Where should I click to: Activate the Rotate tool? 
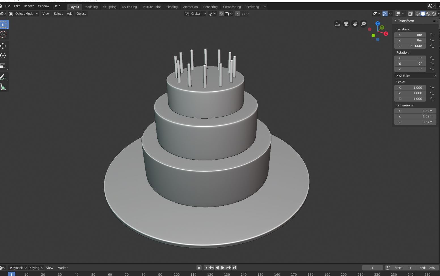point(4,56)
